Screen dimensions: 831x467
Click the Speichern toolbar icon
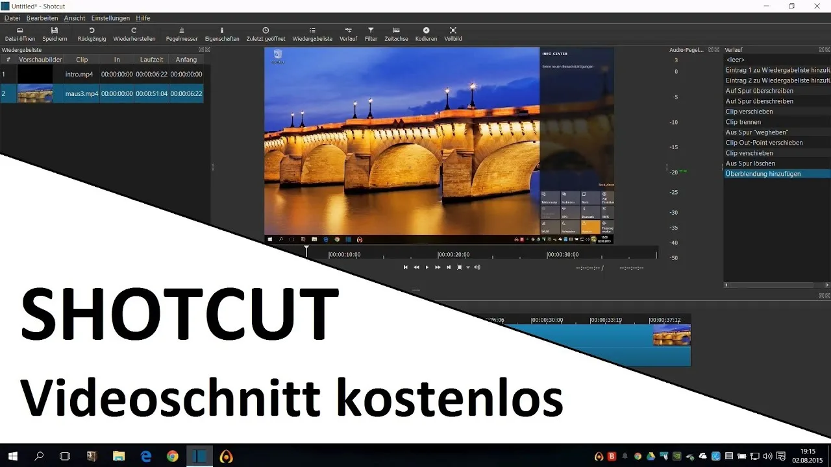[55, 34]
